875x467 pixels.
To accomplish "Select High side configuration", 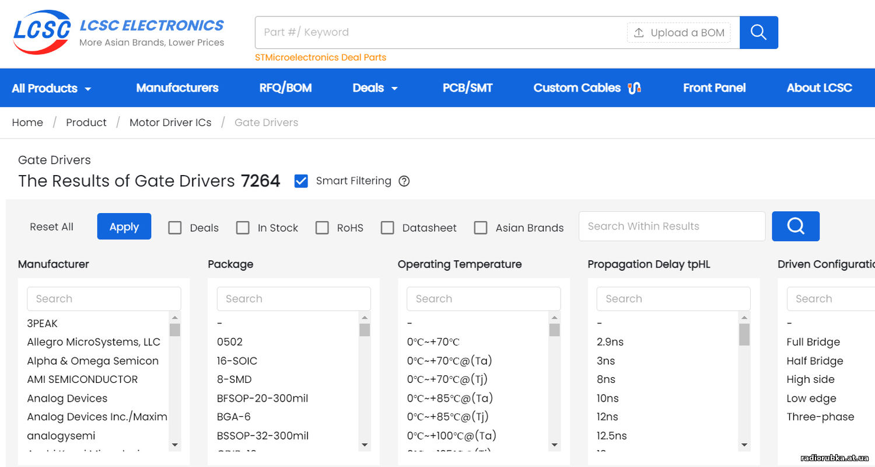I will coord(811,379).
